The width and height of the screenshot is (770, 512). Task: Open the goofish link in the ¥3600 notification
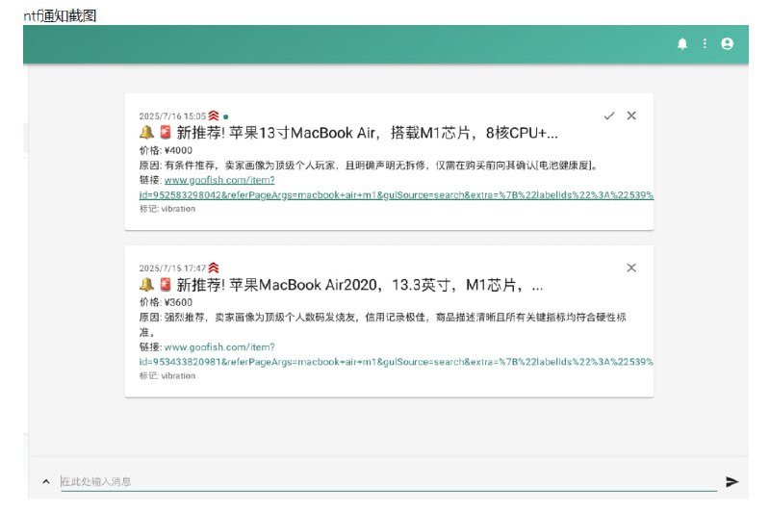click(x=397, y=354)
